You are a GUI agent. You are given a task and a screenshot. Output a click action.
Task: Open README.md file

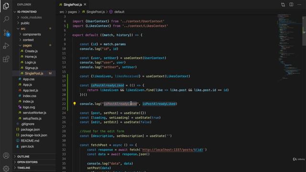[x=30, y=140]
